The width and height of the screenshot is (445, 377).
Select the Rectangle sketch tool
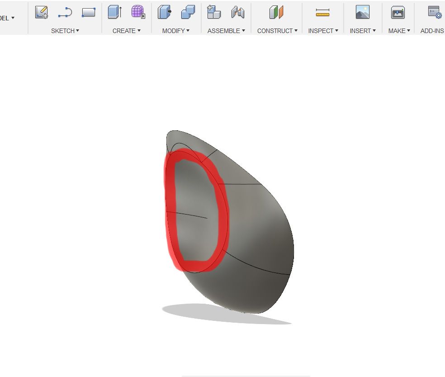pyautogui.click(x=89, y=12)
